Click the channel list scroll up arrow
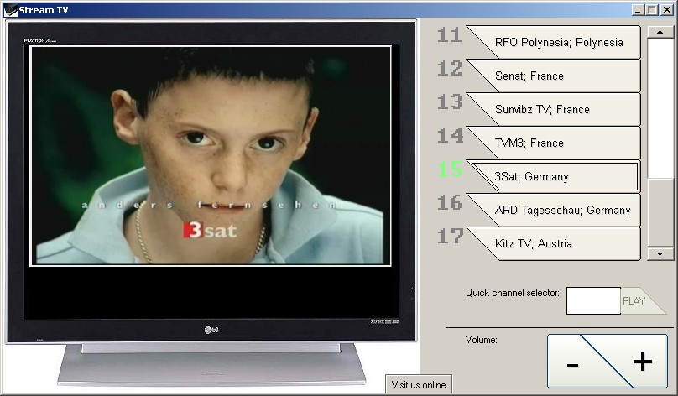The width and height of the screenshot is (678, 396). point(660,32)
